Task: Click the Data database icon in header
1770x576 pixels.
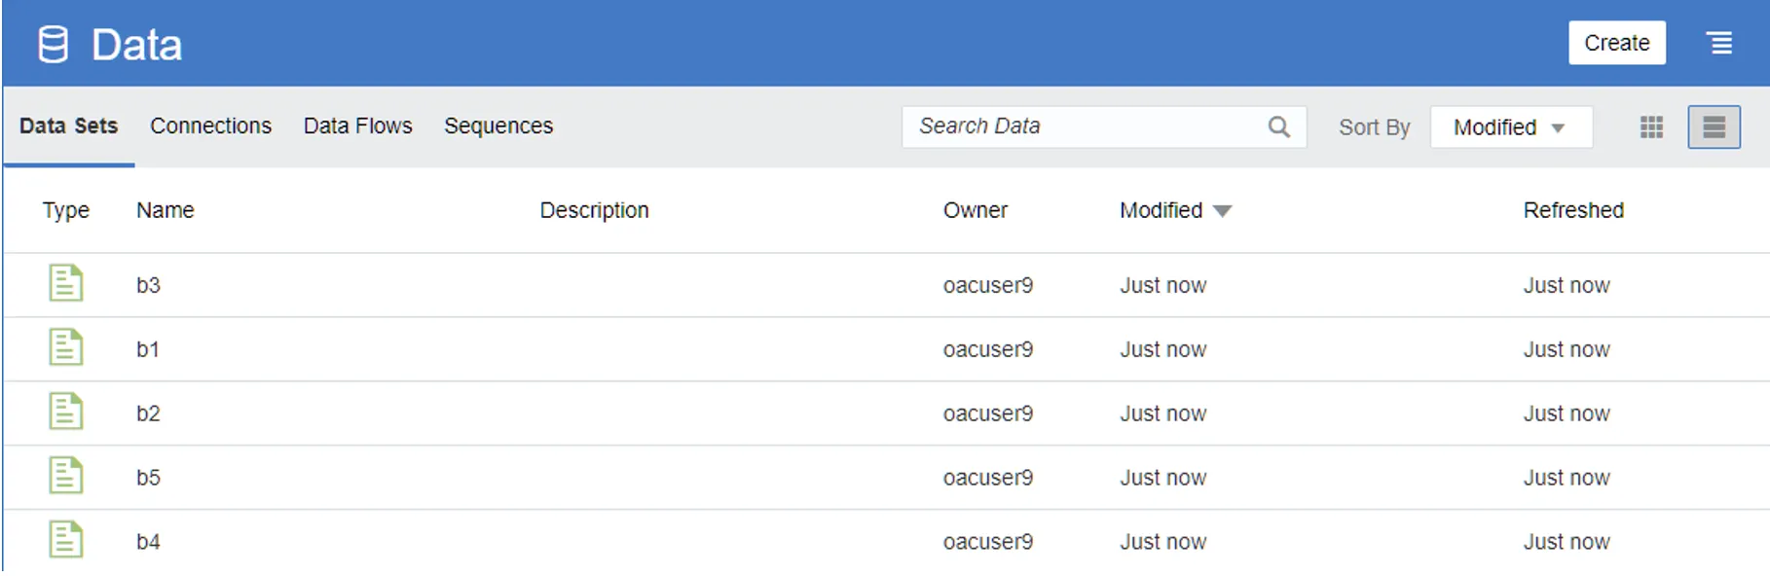Action: pyautogui.click(x=53, y=45)
